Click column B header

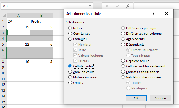pos(41,16)
